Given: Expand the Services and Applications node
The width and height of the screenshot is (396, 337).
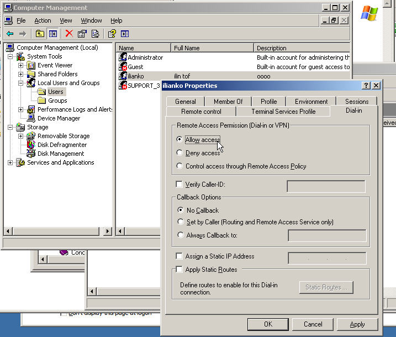Looking at the screenshot, I should (10, 162).
